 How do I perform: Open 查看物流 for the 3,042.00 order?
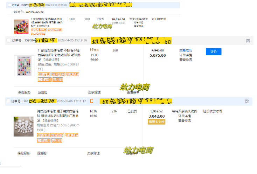(x=185, y=120)
